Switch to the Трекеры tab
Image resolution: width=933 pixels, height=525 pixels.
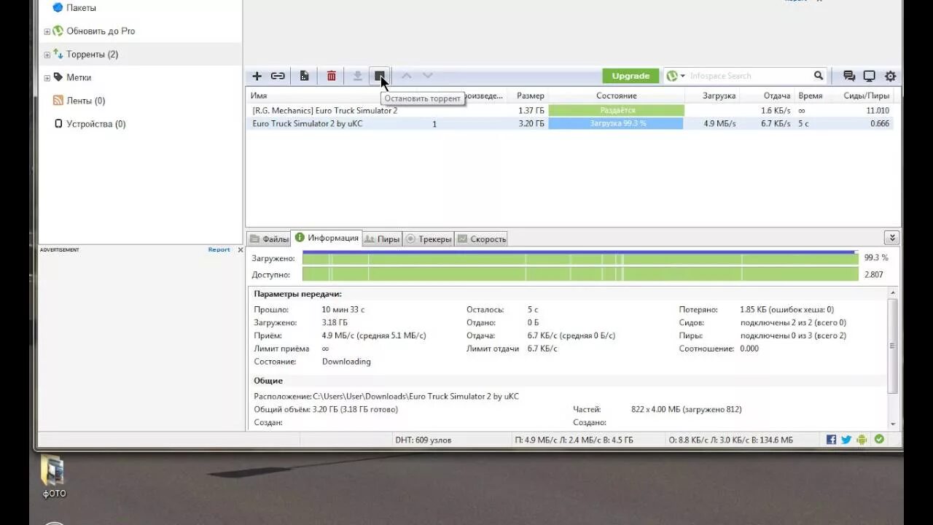(429, 238)
